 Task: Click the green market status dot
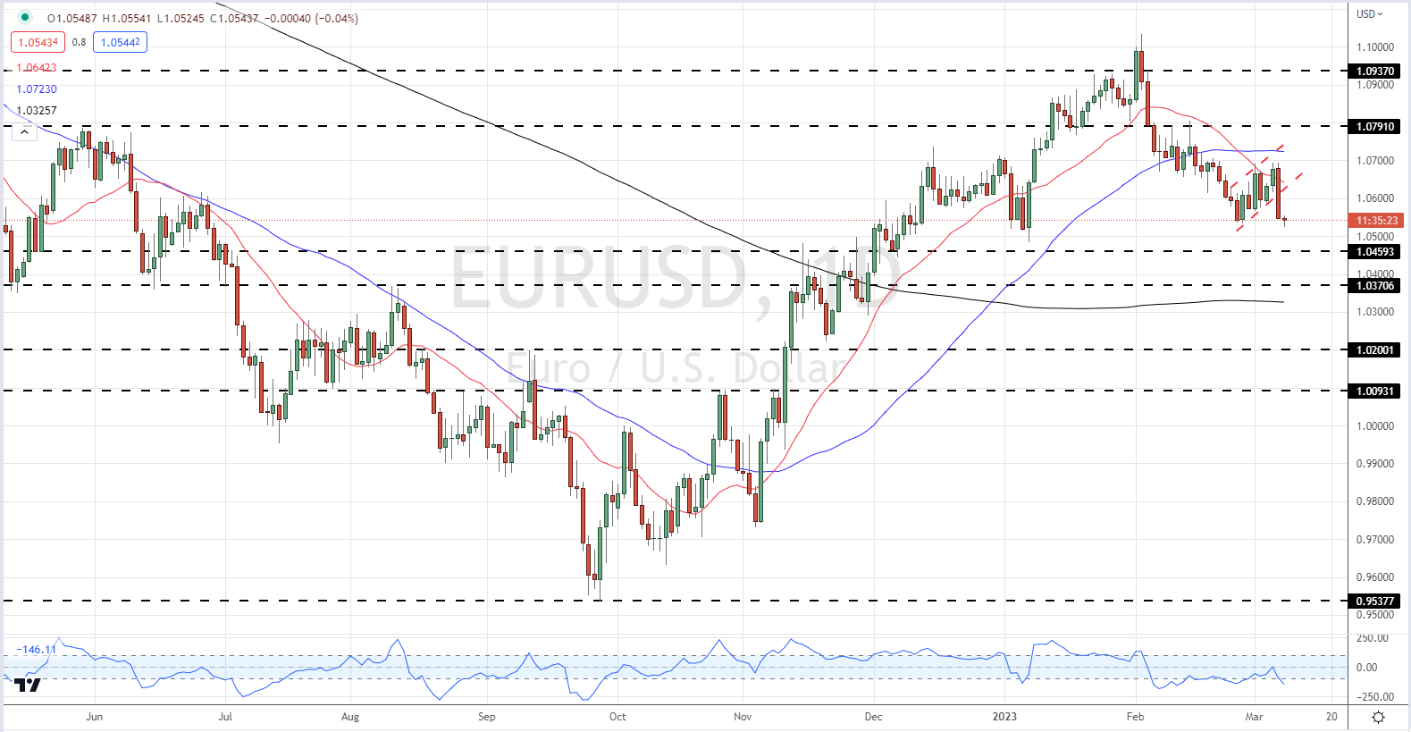pyautogui.click(x=24, y=17)
